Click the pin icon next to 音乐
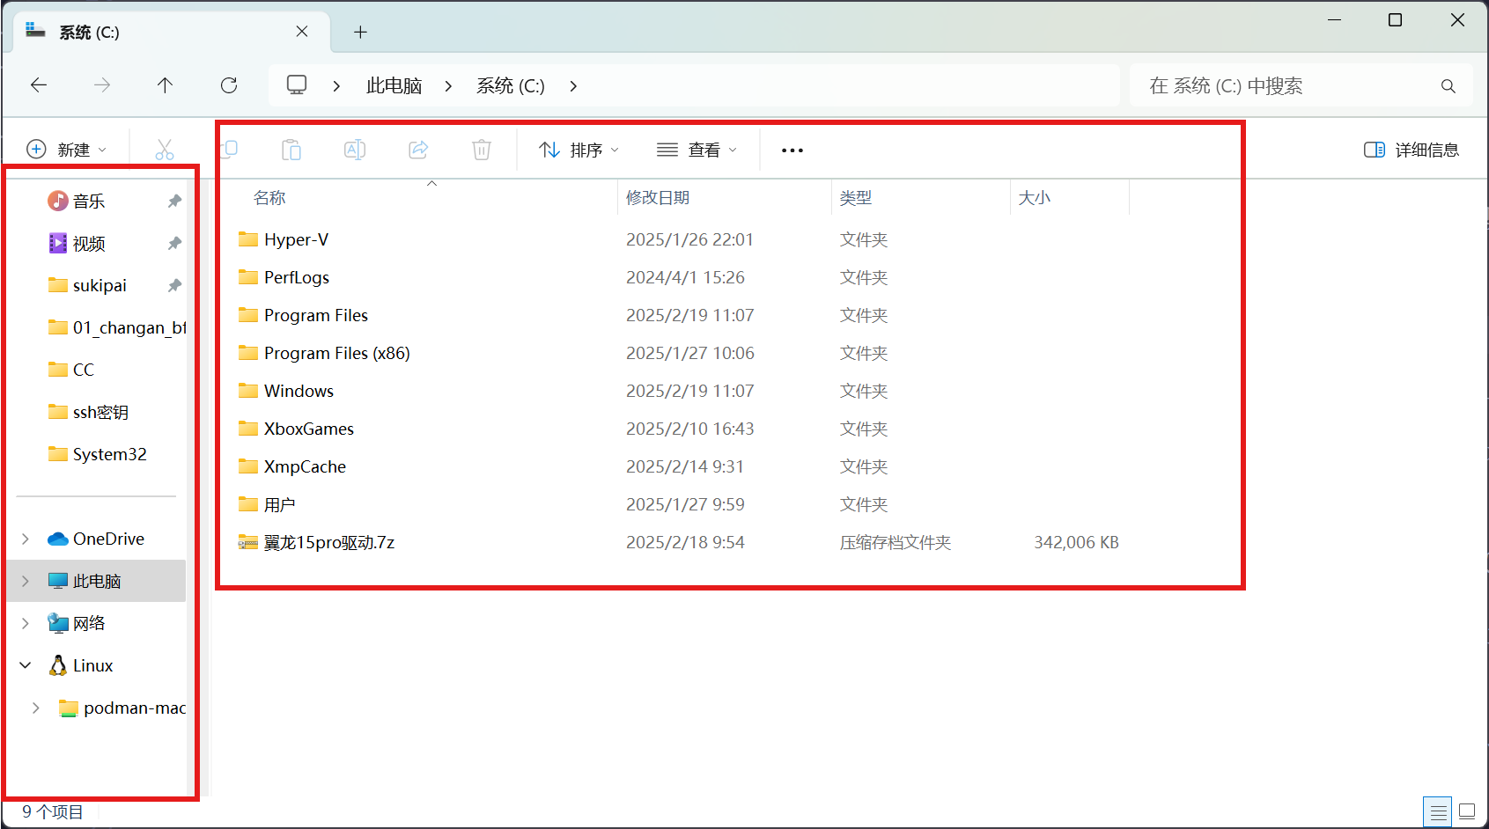Image resolution: width=1489 pixels, height=829 pixels. (174, 201)
